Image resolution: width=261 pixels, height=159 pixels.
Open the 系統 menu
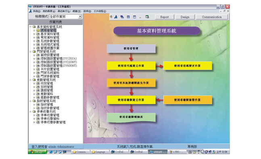click(36, 11)
